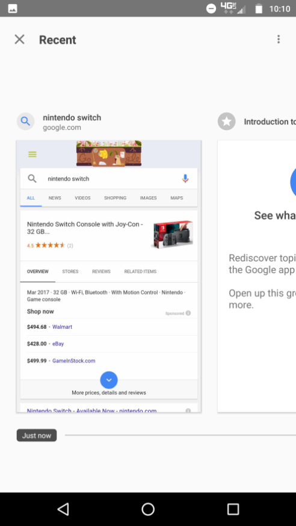Expand more prices with the blue chevron
This screenshot has width=296, height=526.
[109, 380]
